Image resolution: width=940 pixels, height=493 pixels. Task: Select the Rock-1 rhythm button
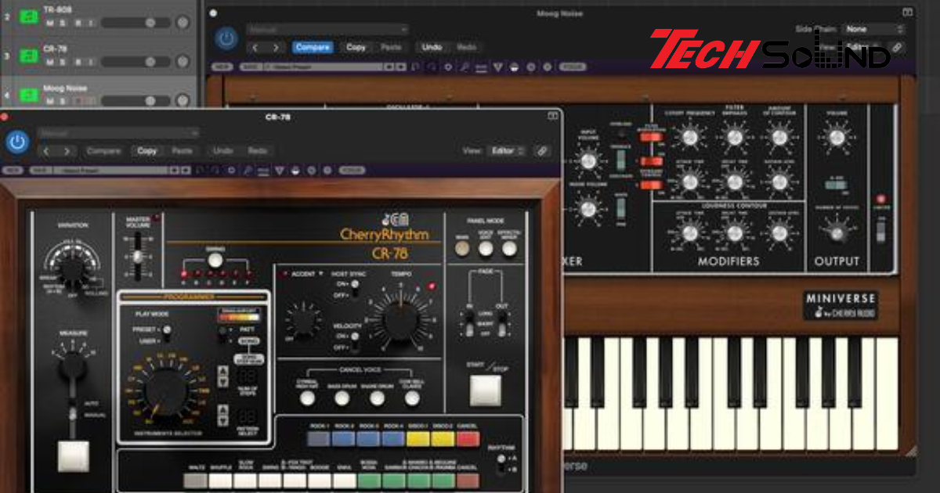pos(319,437)
